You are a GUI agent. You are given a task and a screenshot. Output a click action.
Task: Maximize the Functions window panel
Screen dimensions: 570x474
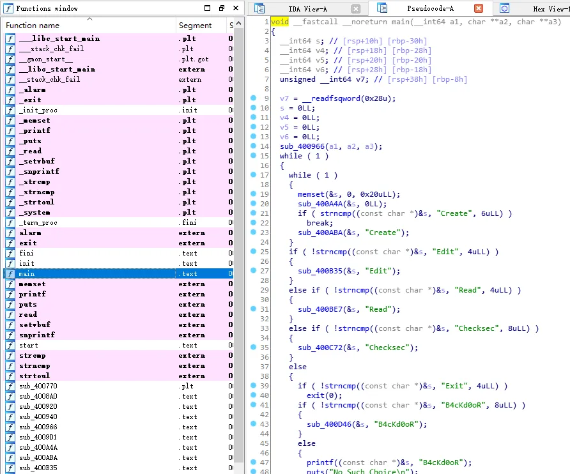[207, 8]
